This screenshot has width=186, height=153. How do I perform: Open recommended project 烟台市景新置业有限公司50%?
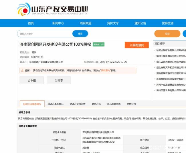(171, 56)
